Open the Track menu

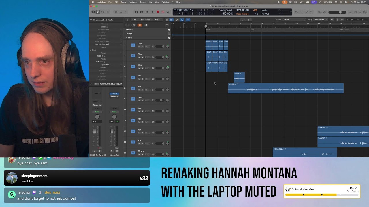click(x=123, y=2)
